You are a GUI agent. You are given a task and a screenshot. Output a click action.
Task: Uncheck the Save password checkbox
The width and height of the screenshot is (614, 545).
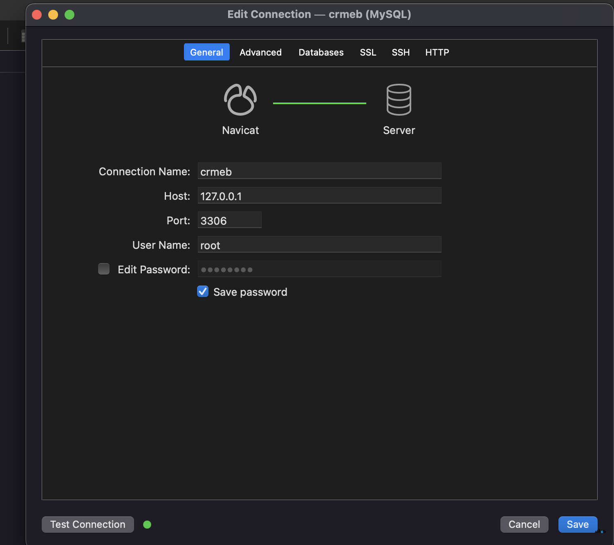[x=203, y=291]
